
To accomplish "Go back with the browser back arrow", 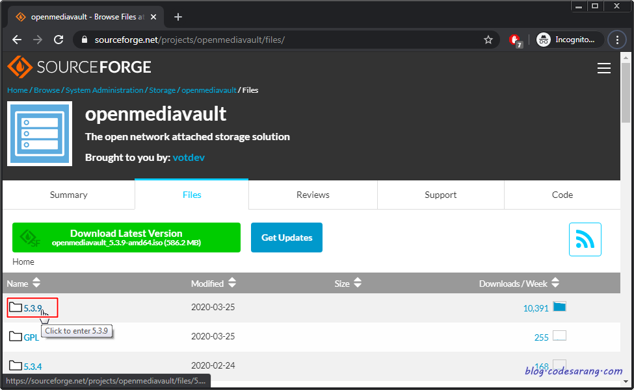I will tap(17, 40).
